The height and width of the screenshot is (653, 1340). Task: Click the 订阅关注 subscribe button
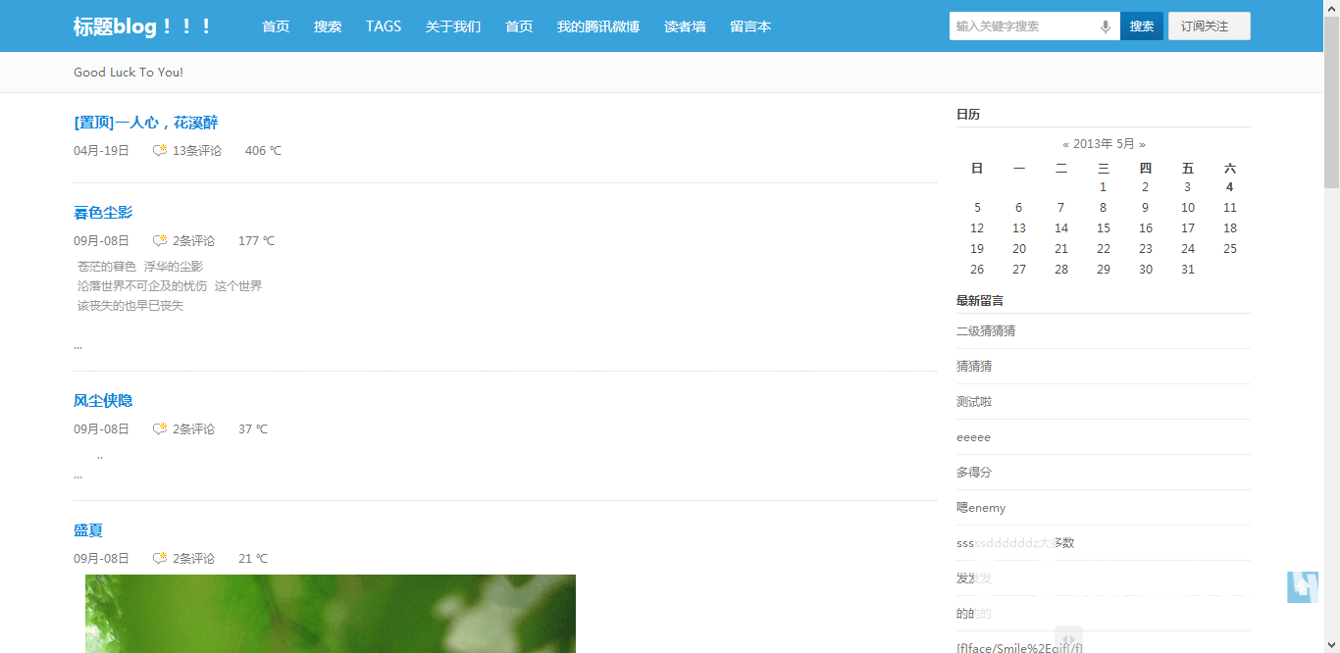tap(1209, 26)
